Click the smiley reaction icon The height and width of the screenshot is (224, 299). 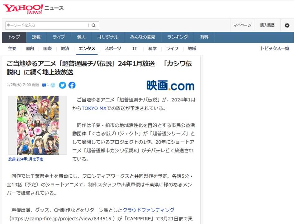53,85
